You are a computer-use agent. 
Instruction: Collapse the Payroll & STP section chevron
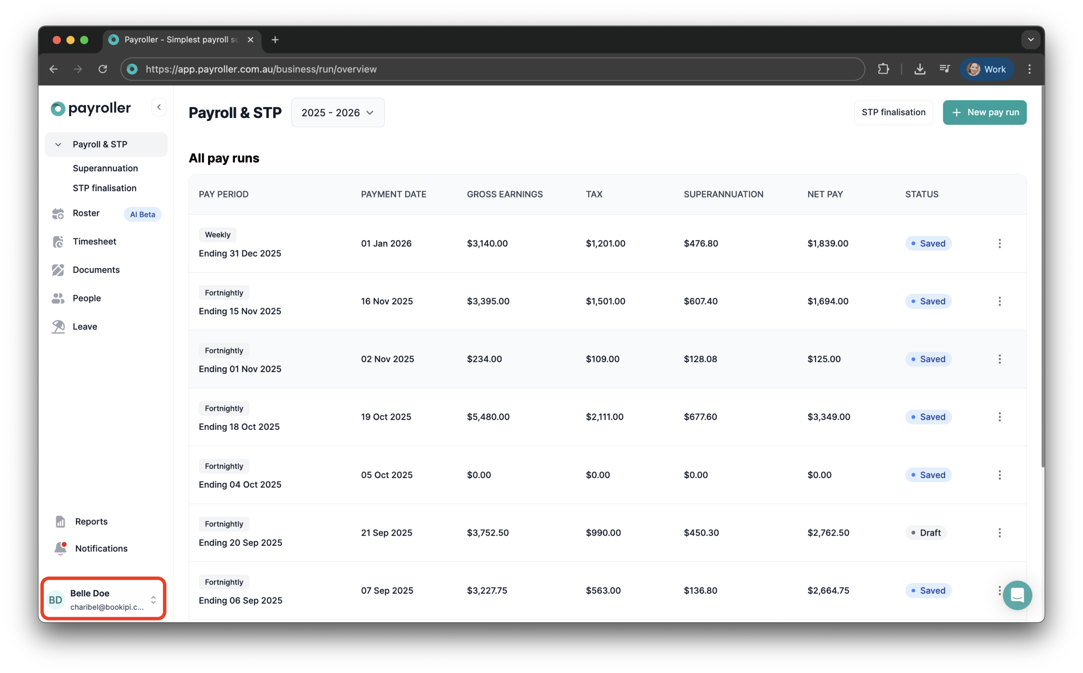tap(58, 144)
